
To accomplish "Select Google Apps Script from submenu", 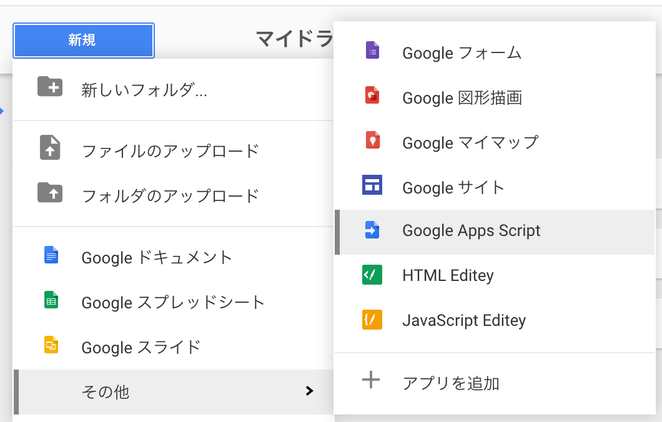I will click(x=495, y=232).
